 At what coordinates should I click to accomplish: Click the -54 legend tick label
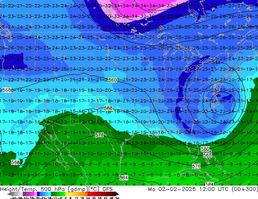click(x=13, y=198)
